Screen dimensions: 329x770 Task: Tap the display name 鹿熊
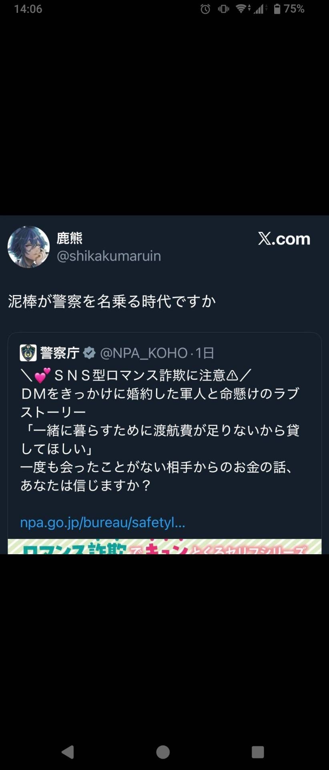point(70,238)
